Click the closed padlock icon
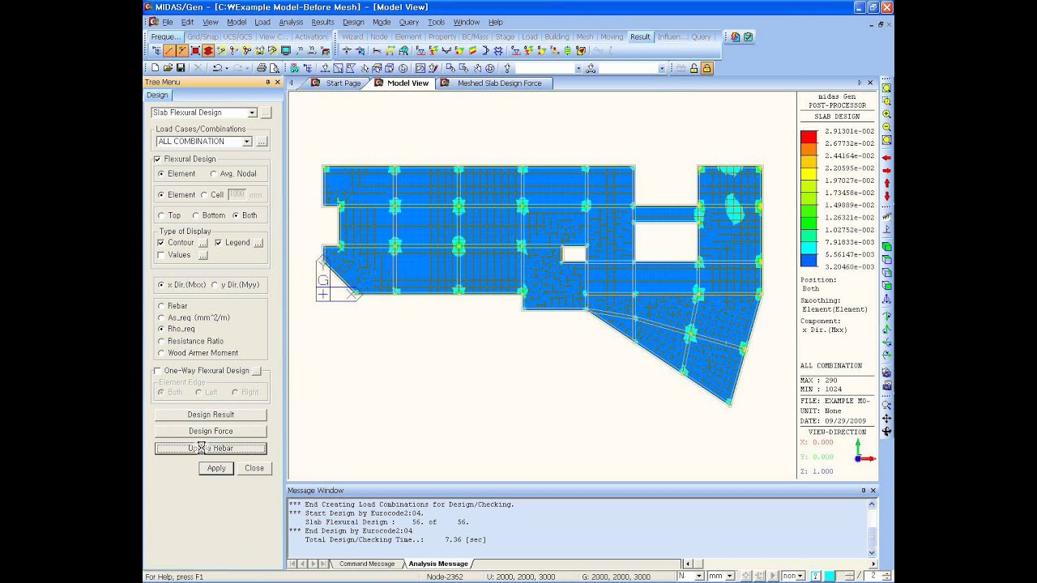Viewport: 1037px width, 583px height. coord(706,68)
